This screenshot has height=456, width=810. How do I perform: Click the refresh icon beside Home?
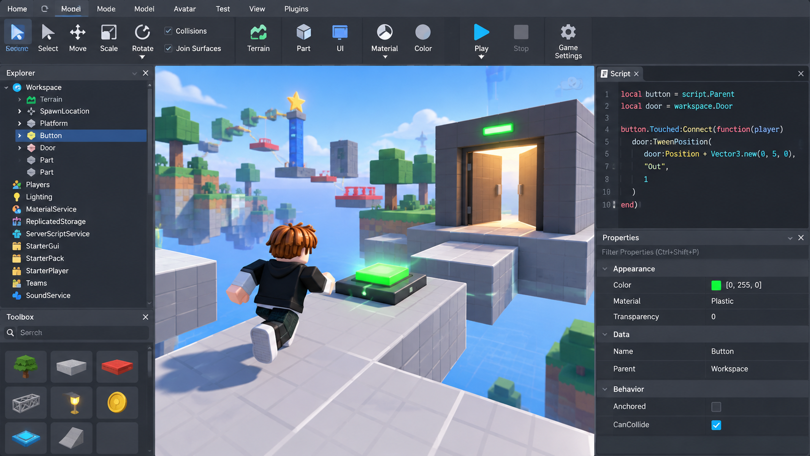[45, 9]
